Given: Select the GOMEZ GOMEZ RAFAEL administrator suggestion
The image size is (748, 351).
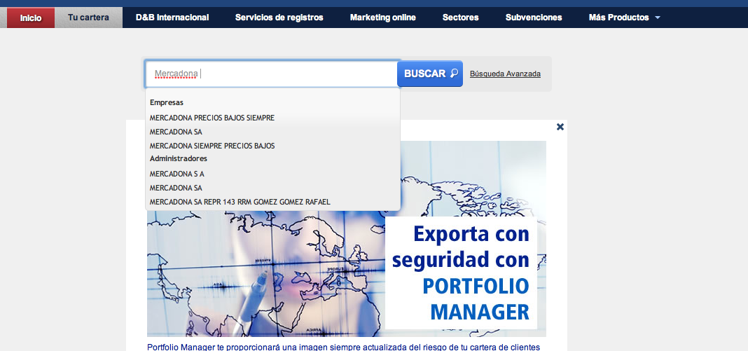Looking at the screenshot, I should click(240, 202).
